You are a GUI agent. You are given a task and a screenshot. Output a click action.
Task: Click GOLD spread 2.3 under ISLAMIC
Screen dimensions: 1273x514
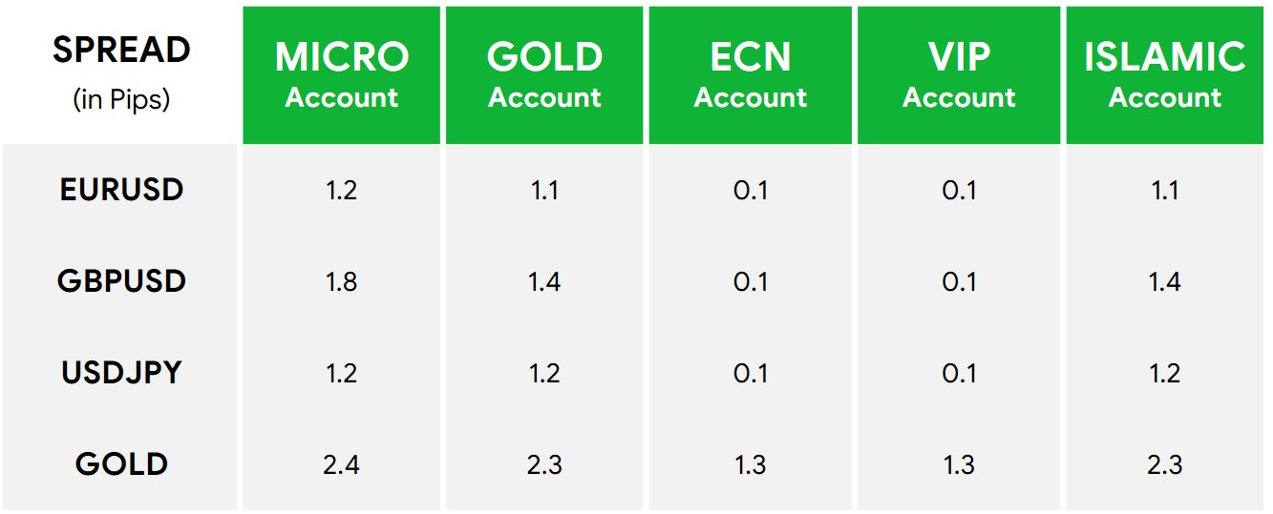(x=1165, y=464)
